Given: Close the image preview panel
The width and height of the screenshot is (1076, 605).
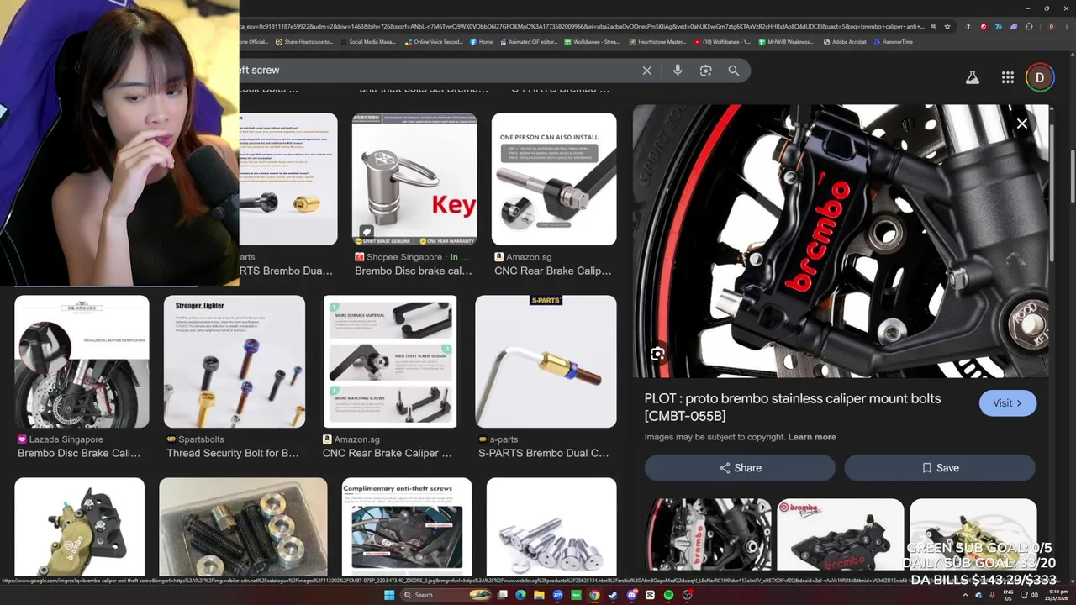Looking at the screenshot, I should tap(1021, 124).
